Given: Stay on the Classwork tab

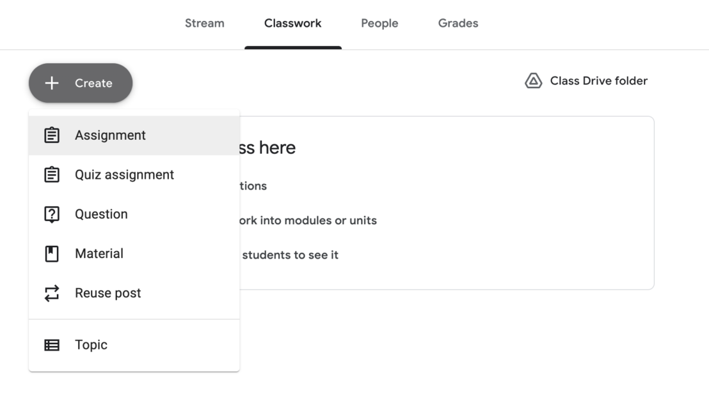Looking at the screenshot, I should tap(292, 23).
